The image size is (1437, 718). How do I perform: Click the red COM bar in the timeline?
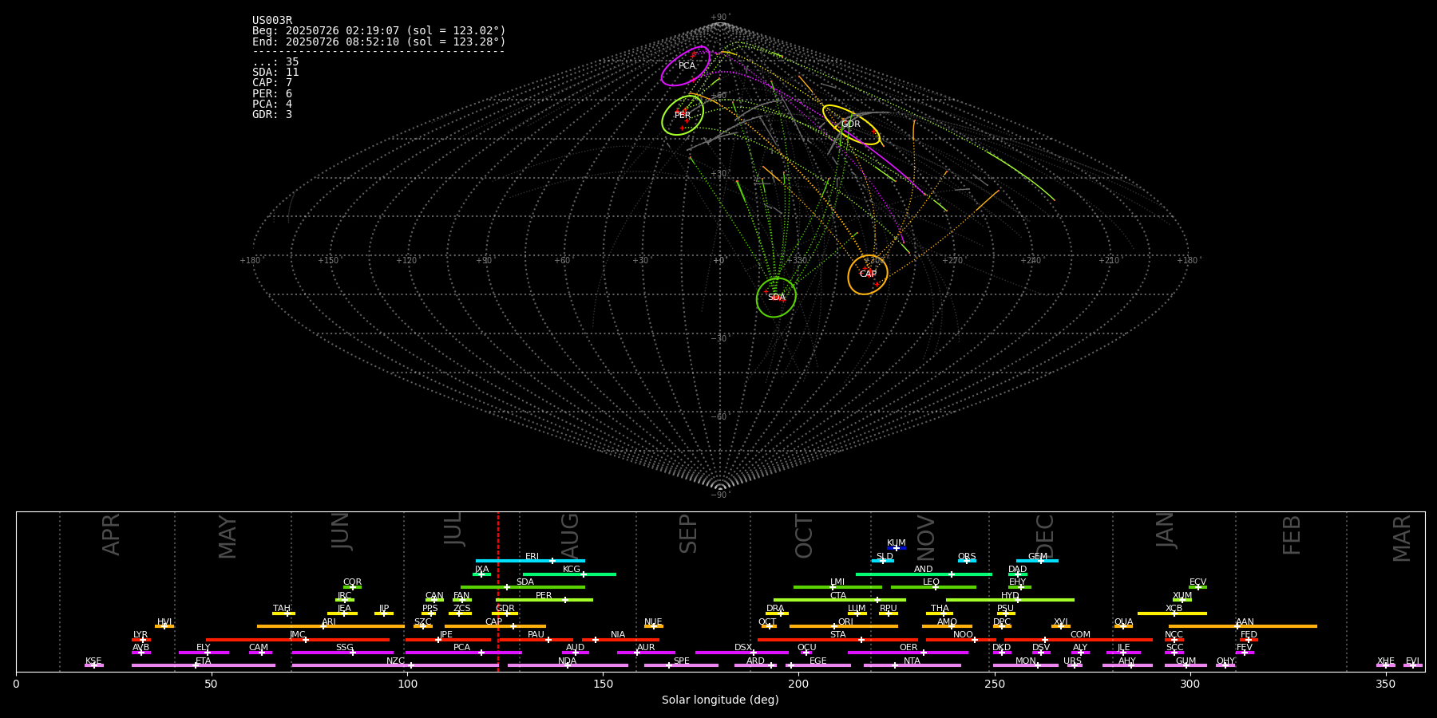(1079, 640)
